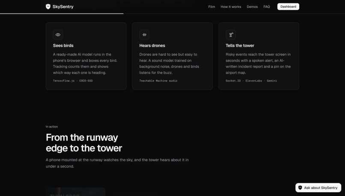Select the Sees birds card heading
The height and width of the screenshot is (196, 345).
[63, 45]
